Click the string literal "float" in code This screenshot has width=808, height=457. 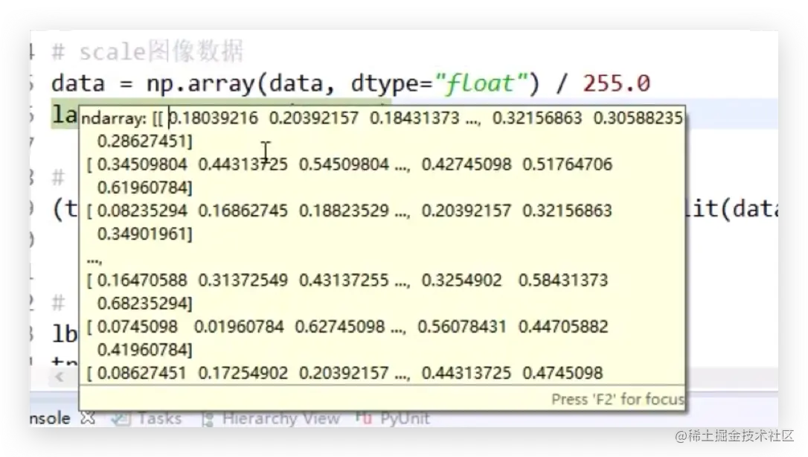(481, 83)
